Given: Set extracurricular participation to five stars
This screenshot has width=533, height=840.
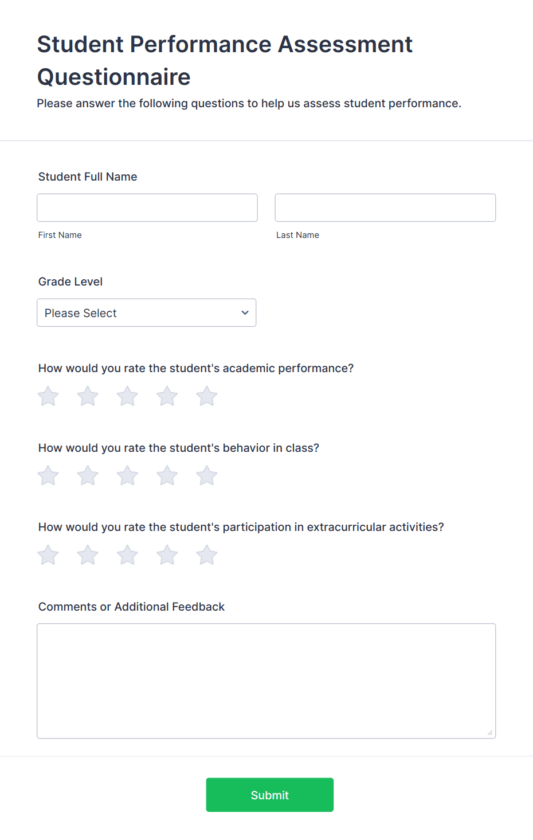Looking at the screenshot, I should coord(207,555).
